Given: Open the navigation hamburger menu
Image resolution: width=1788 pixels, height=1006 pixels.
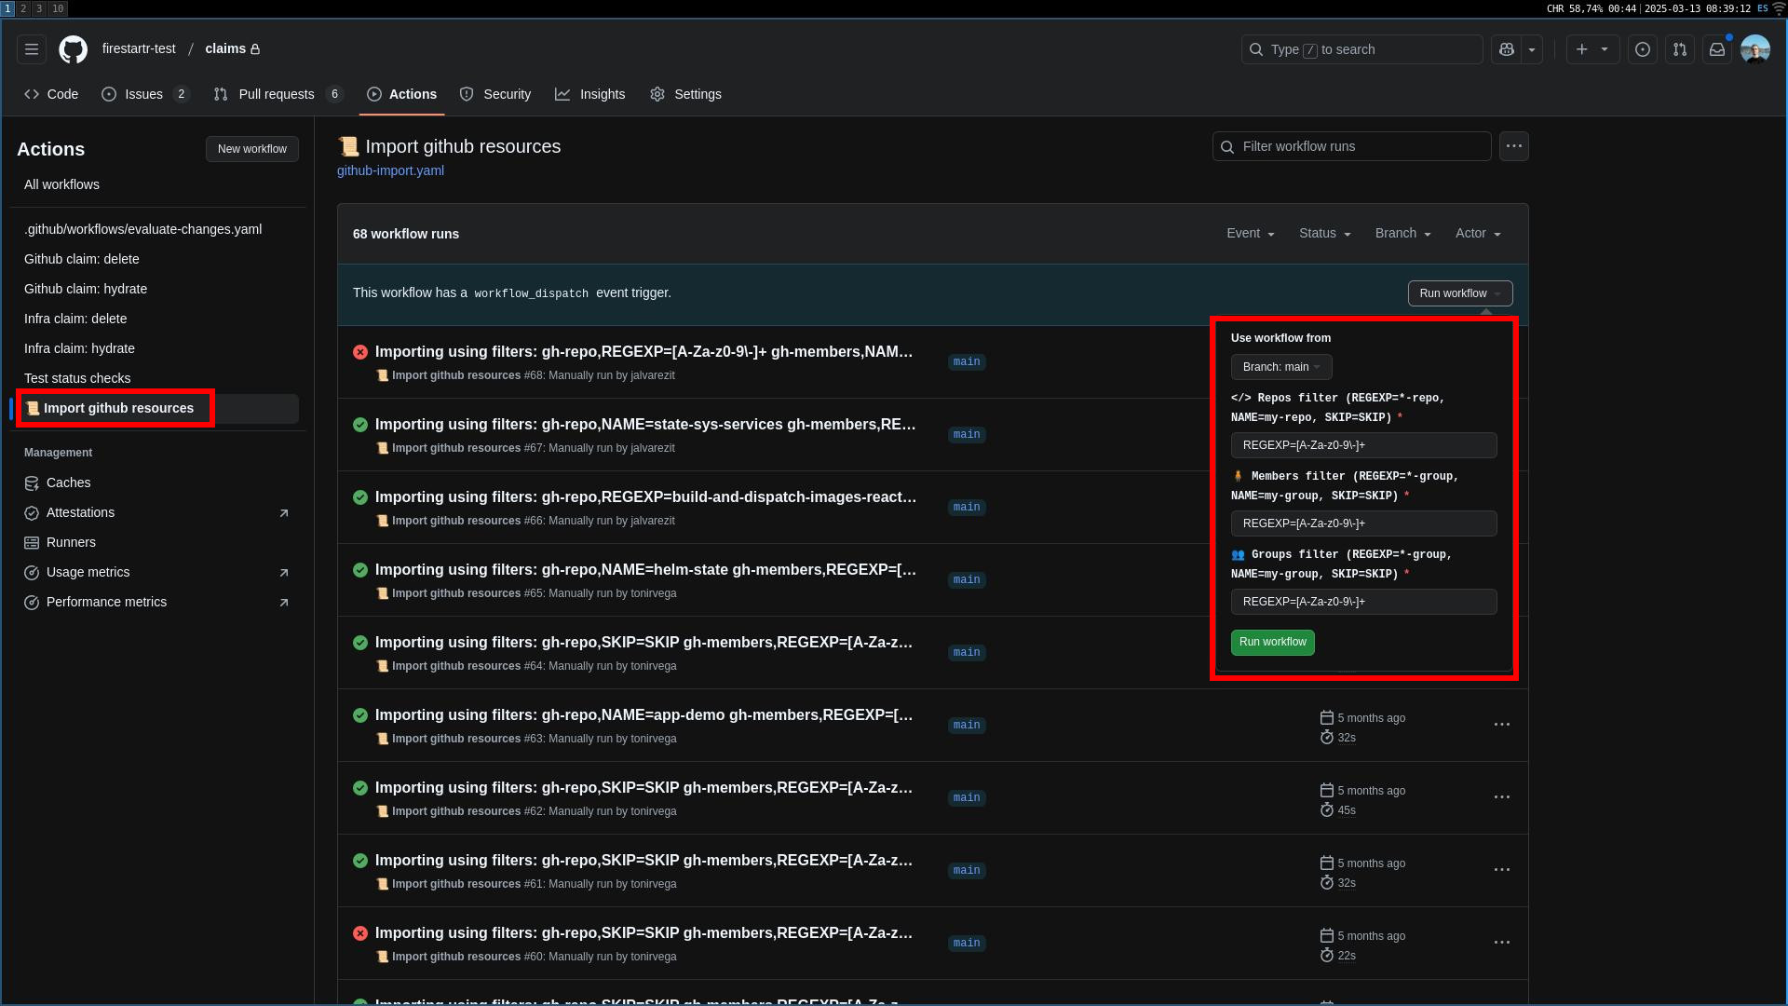Looking at the screenshot, I should 31,49.
